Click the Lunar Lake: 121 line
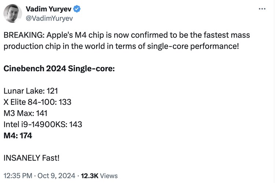 pyautogui.click(x=31, y=91)
